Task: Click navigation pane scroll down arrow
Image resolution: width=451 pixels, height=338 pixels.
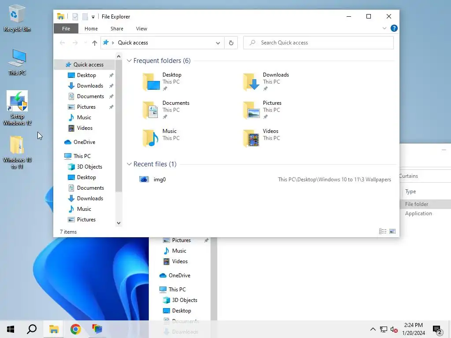Action: coord(118,223)
